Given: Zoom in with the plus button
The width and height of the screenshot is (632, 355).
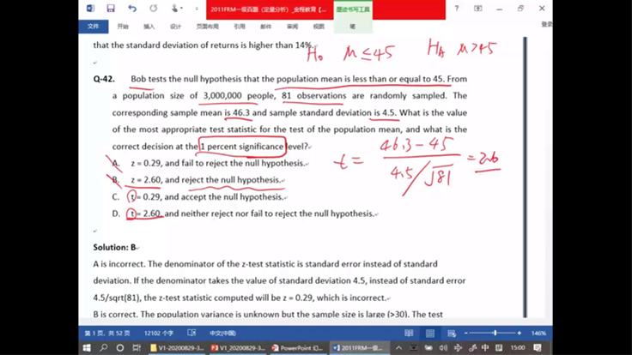Looking at the screenshot, I should 520,334.
